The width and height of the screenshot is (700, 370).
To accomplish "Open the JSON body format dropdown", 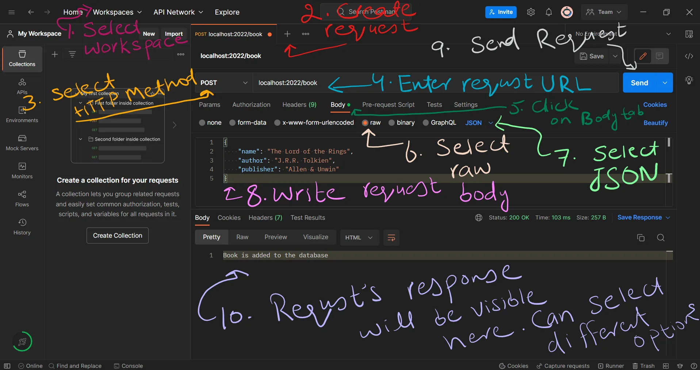I will click(x=479, y=123).
